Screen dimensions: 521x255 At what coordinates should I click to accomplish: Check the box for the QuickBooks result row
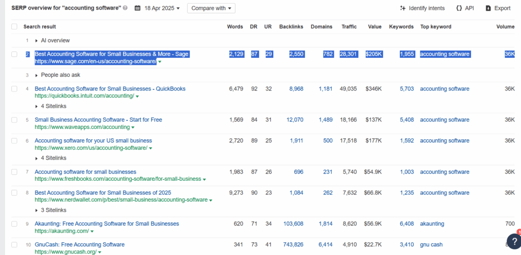click(14, 89)
